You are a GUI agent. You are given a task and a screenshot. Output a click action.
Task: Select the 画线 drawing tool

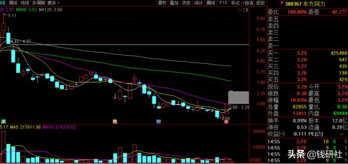pos(211,3)
